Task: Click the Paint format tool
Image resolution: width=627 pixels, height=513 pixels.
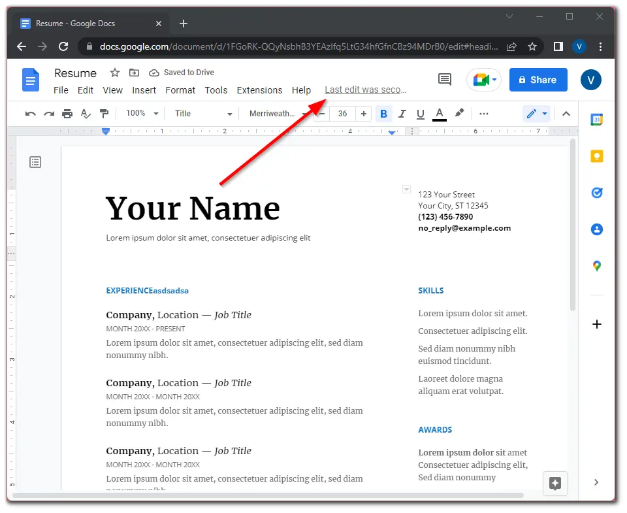Action: (104, 113)
